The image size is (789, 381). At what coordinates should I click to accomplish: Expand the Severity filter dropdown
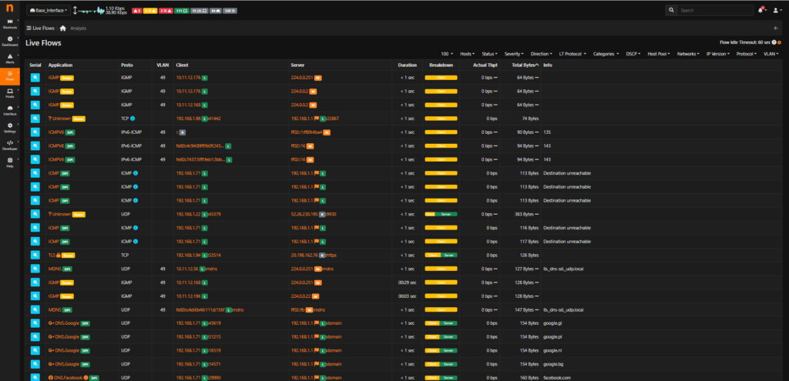[x=514, y=55]
